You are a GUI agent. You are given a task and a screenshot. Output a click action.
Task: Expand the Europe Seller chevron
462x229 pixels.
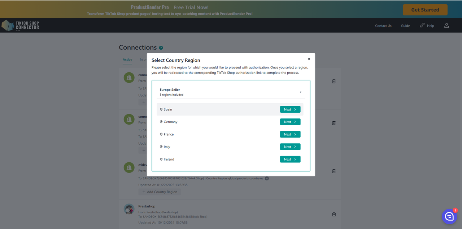[300, 92]
